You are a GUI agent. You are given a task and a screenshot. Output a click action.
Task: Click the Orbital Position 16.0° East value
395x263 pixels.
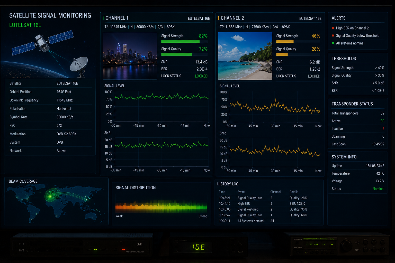64,92
